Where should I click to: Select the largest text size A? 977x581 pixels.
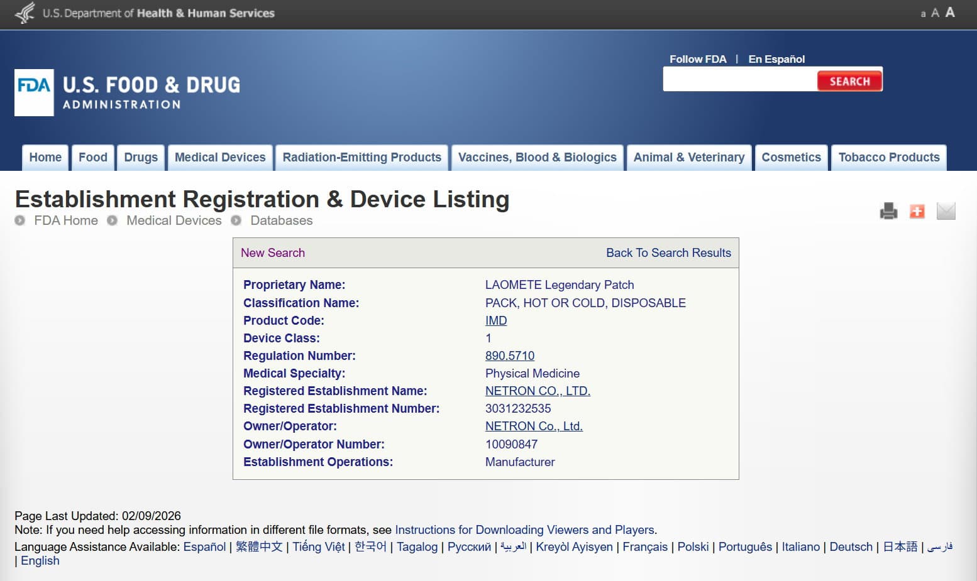[x=950, y=12]
